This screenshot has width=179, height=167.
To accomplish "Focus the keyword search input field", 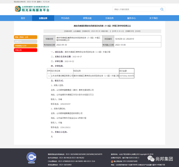I will [136, 9].
